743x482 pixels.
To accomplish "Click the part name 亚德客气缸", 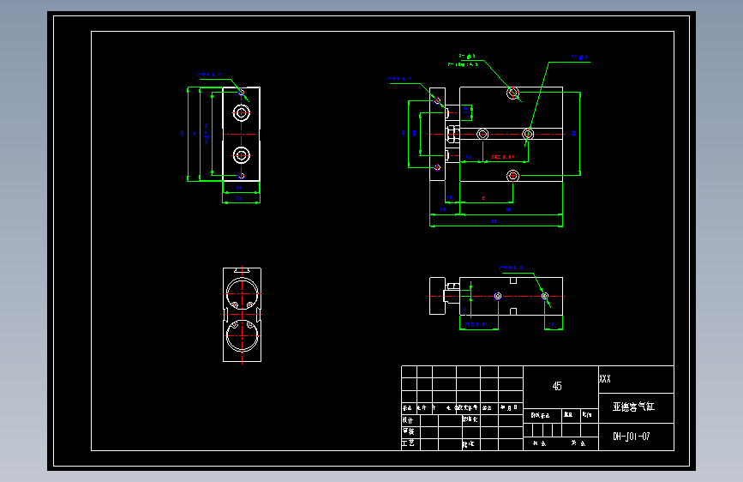I will [633, 407].
